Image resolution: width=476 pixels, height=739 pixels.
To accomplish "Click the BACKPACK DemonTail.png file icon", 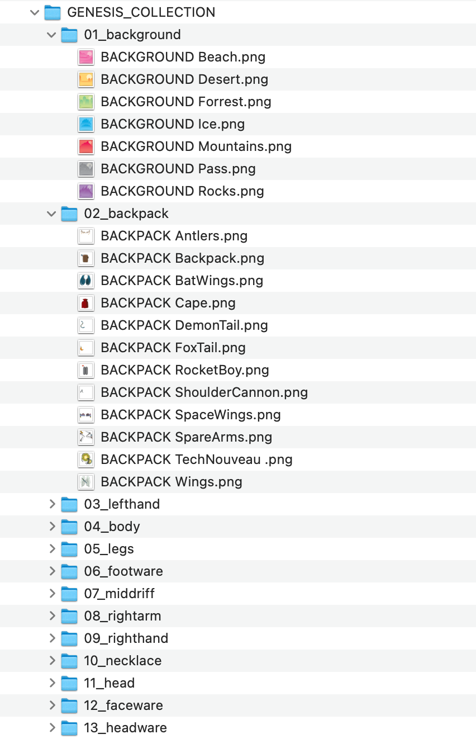I will pyautogui.click(x=85, y=325).
